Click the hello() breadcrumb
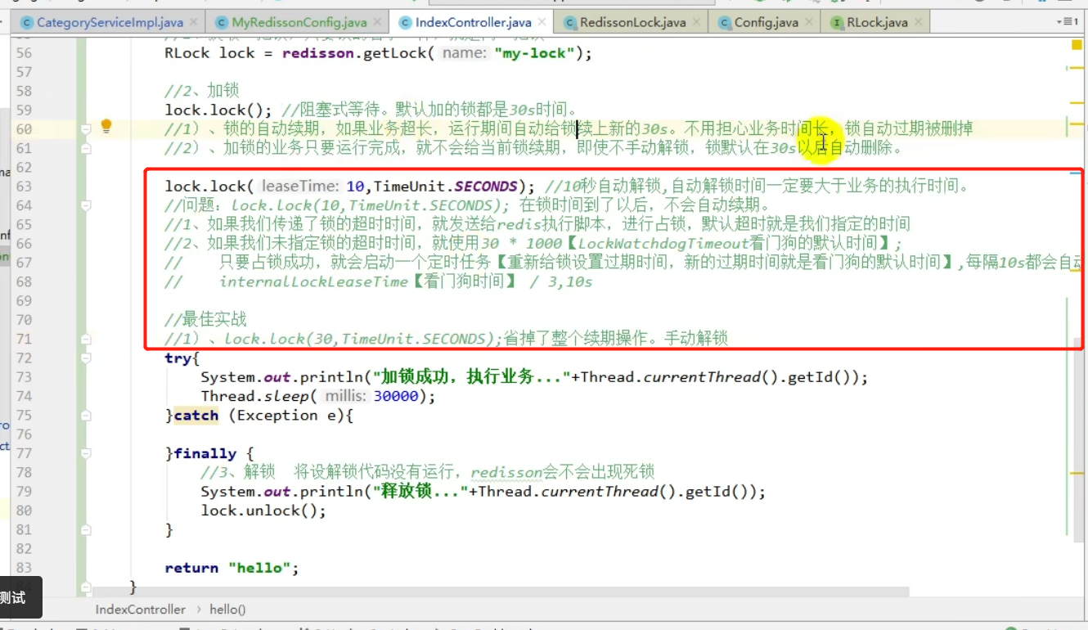 227,610
